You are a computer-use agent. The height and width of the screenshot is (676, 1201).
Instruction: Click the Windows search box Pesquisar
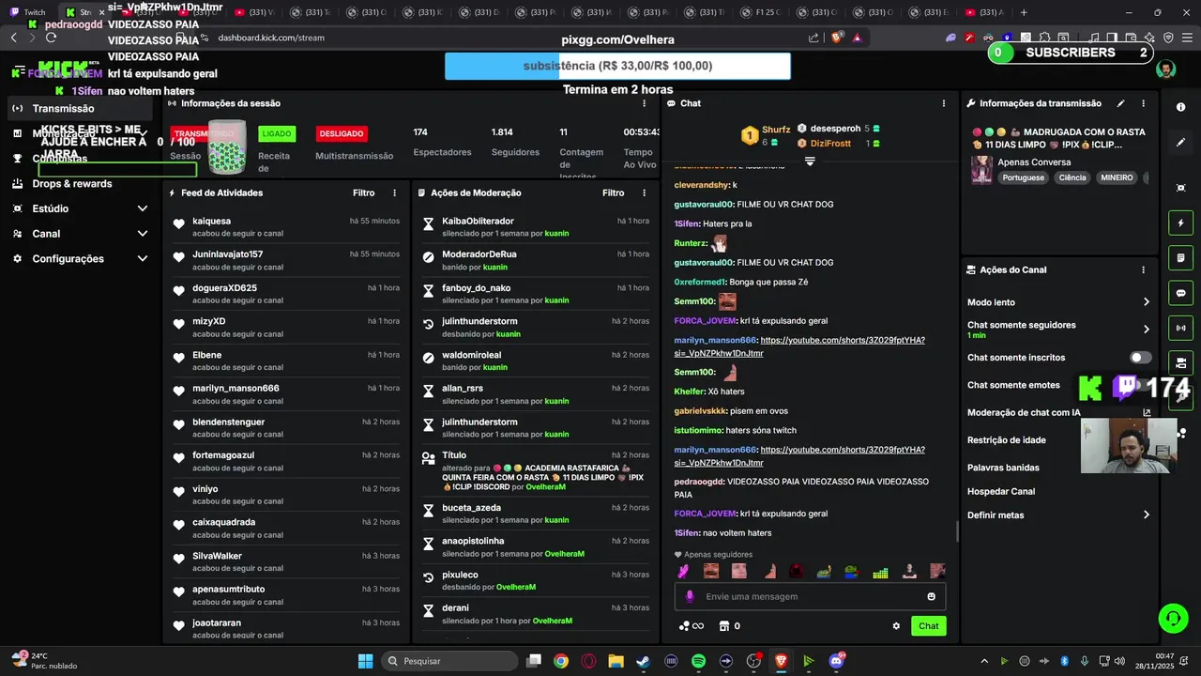[451, 661]
